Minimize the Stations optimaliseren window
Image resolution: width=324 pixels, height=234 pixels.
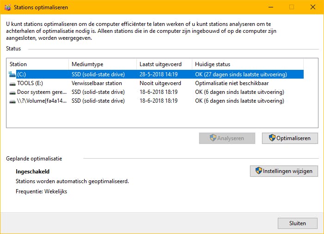pyautogui.click(x=271, y=7)
